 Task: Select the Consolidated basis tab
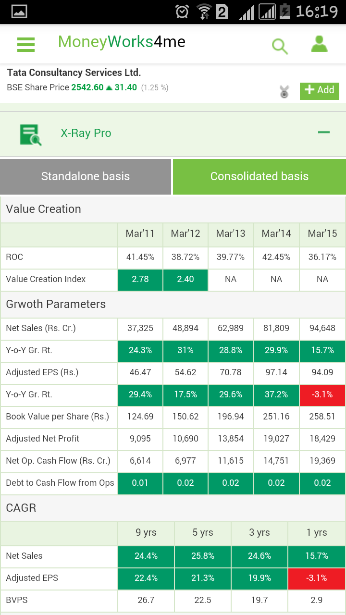click(259, 176)
